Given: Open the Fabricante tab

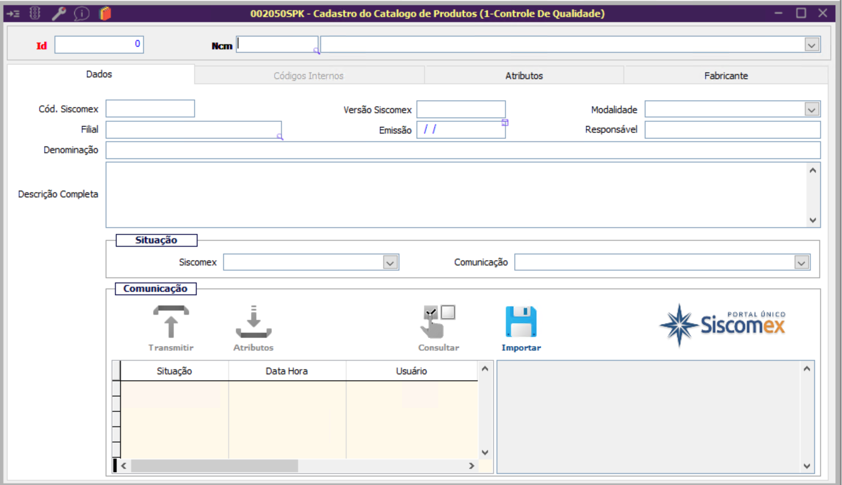Looking at the screenshot, I should 726,75.
